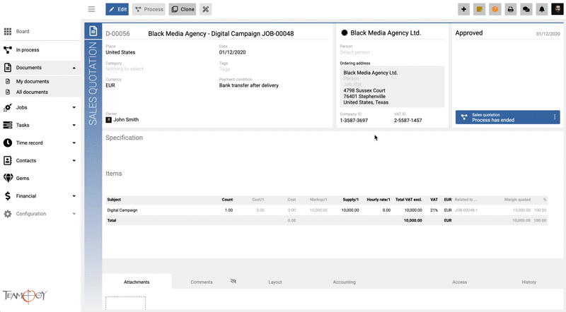566x312 pixels.
Task: Click the Tasks icon
Action: (x=8, y=125)
